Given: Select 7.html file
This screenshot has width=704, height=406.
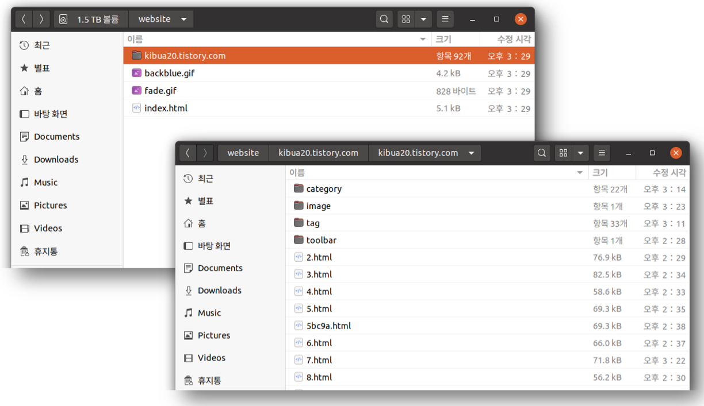Looking at the screenshot, I should (488, 360).
